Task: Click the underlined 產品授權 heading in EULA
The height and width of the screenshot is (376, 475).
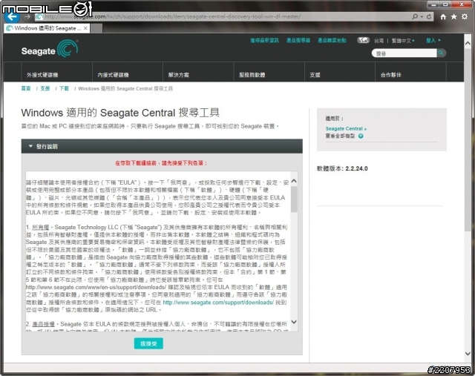Action: tap(43, 324)
